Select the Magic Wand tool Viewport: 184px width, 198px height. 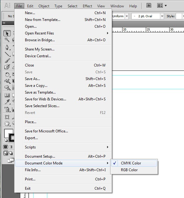[7, 39]
